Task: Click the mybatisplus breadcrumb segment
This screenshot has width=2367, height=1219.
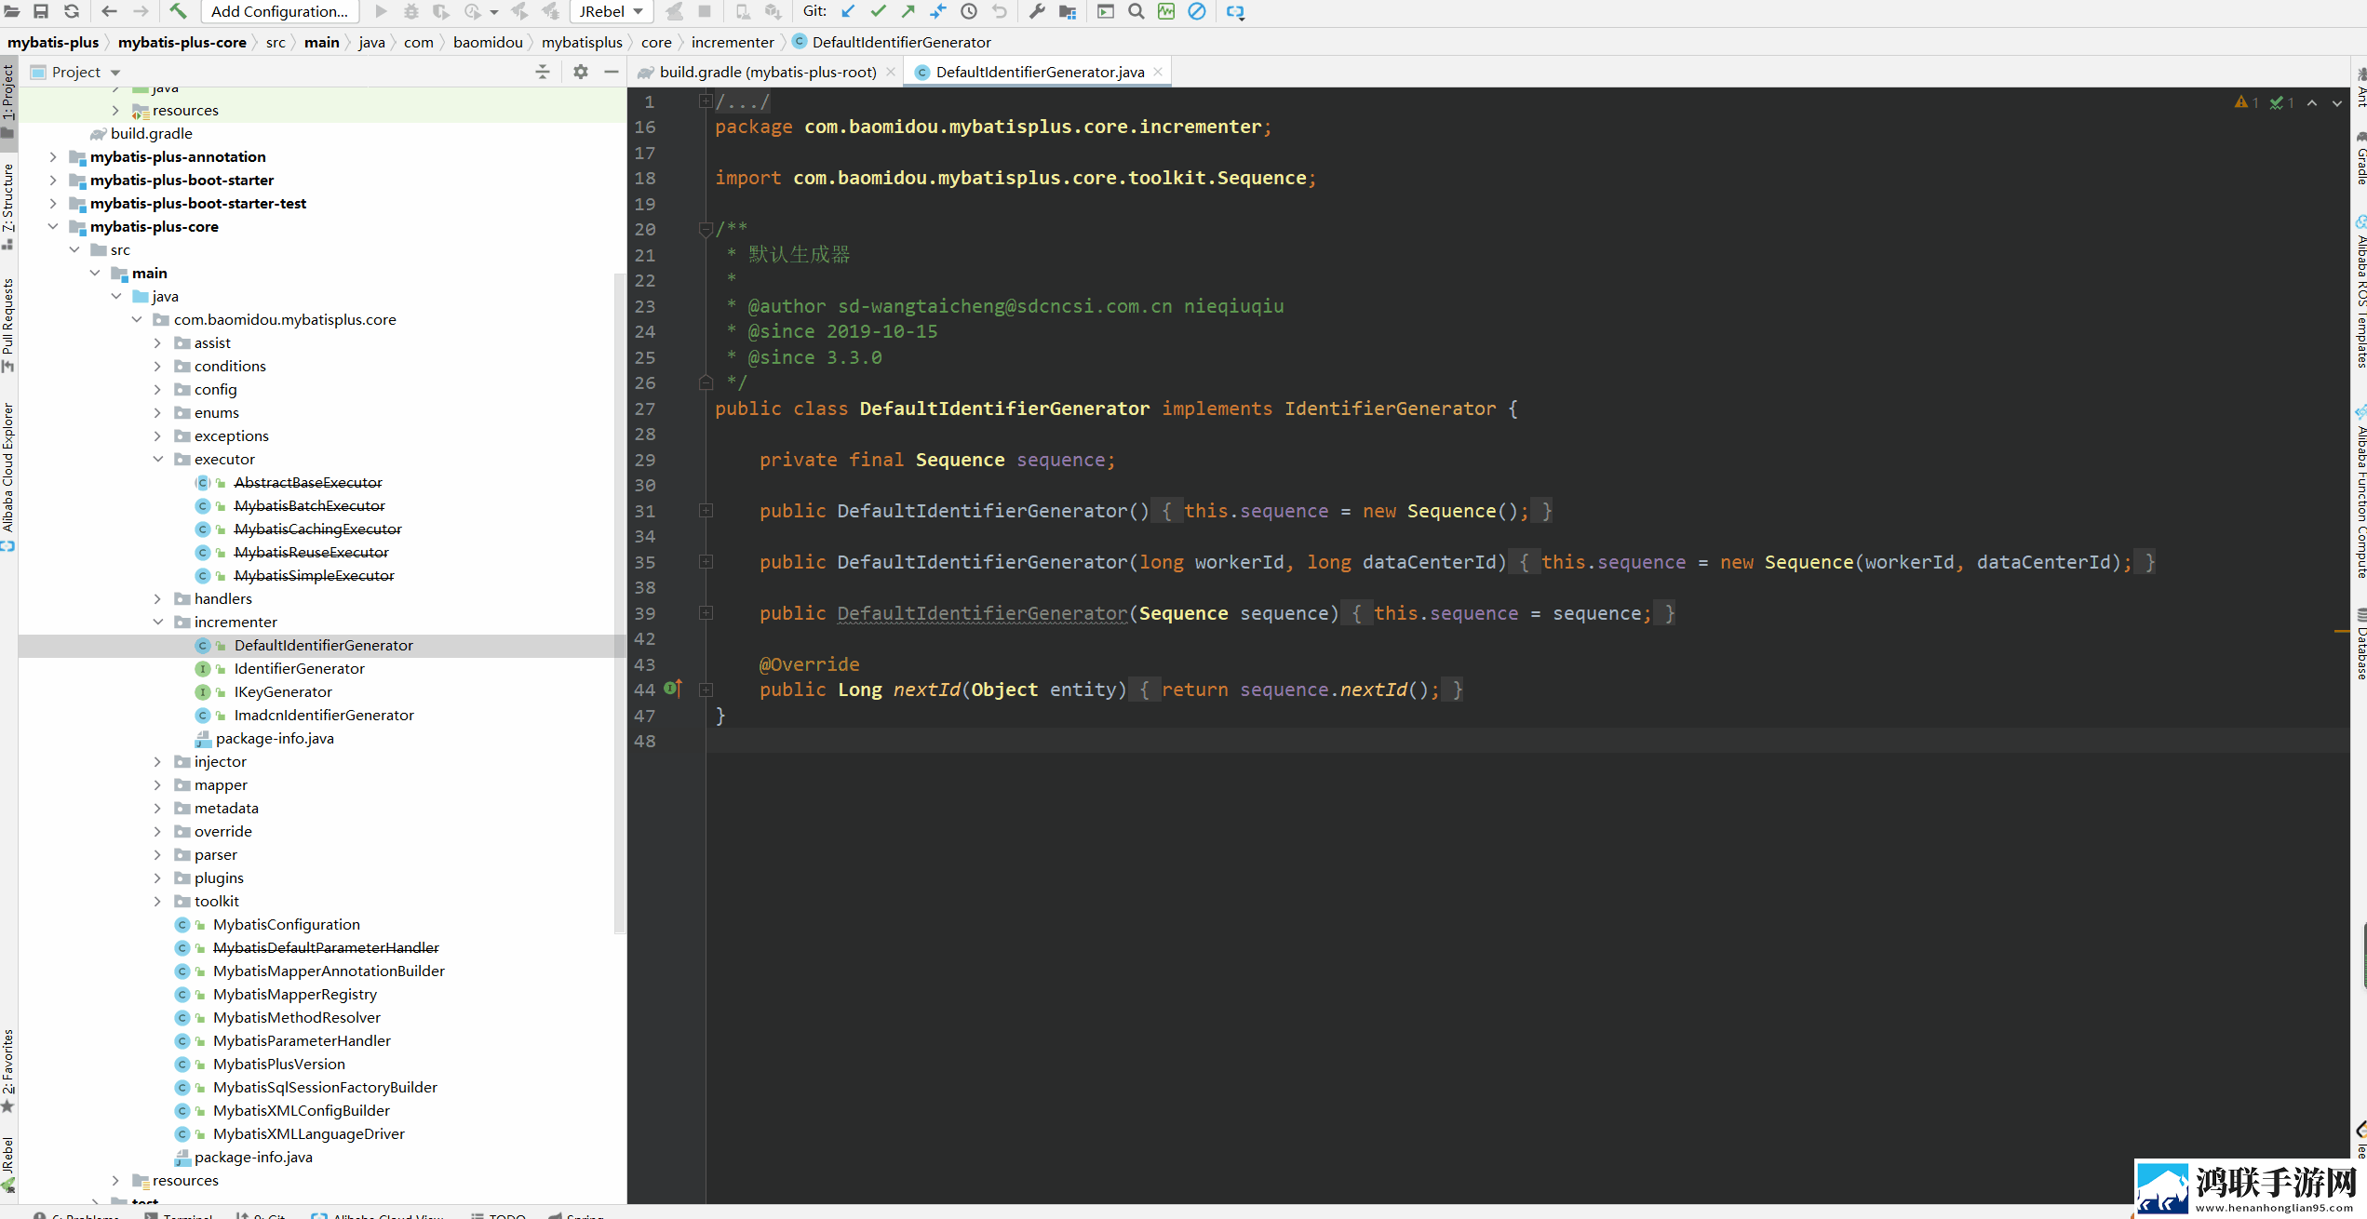Action: (x=582, y=42)
